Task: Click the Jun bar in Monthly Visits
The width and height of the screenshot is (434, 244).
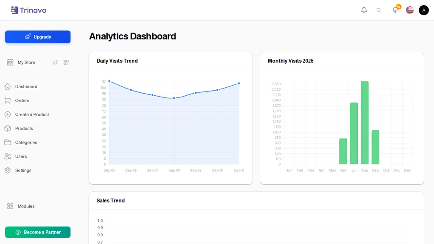Action: [x=343, y=151]
